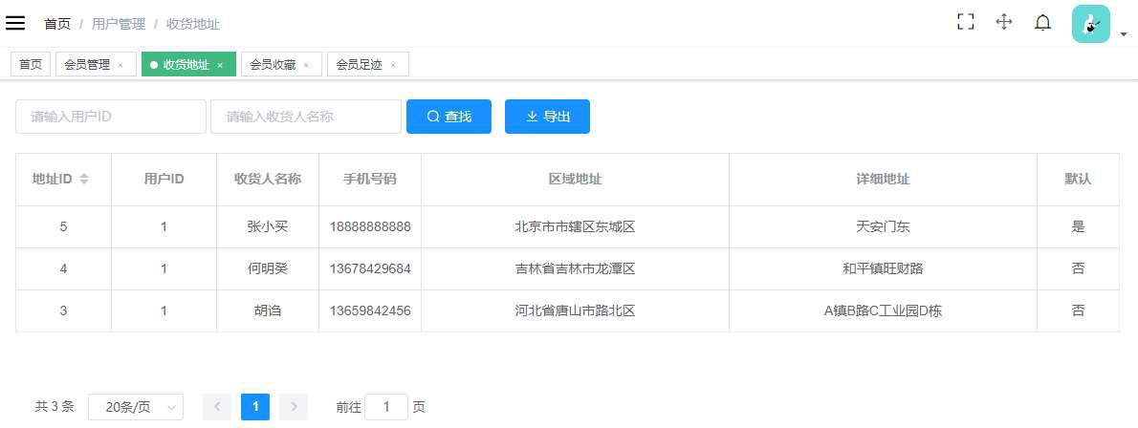Focus the 请输入用户ID input field
The width and height of the screenshot is (1138, 428).
111,116
